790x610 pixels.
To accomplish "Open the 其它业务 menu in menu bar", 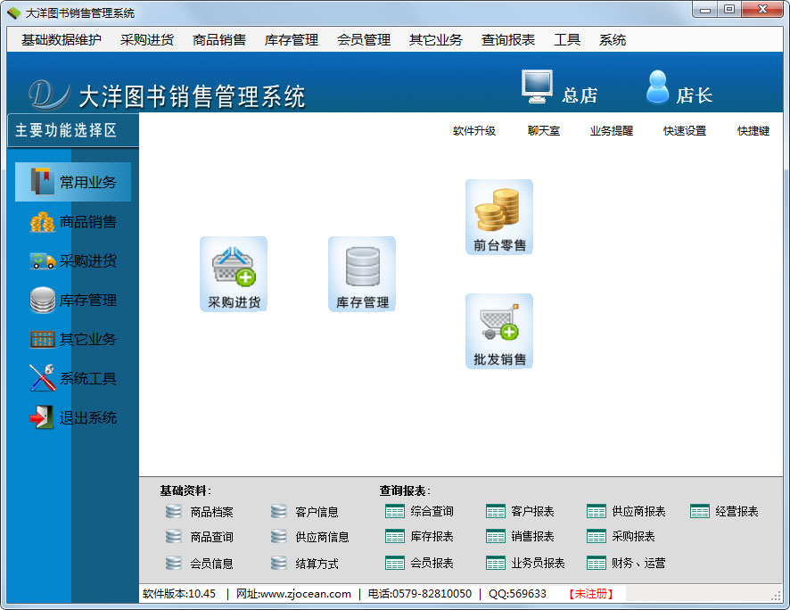I will point(436,40).
